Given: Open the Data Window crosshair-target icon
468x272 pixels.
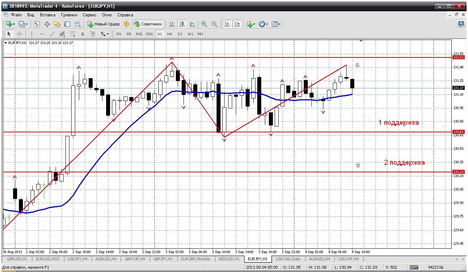Looking at the screenshot, I should click(47, 24).
